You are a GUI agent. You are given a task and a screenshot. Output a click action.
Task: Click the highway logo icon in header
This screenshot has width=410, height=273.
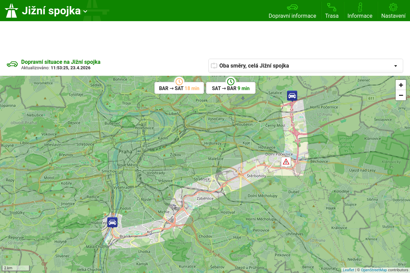click(x=11, y=11)
